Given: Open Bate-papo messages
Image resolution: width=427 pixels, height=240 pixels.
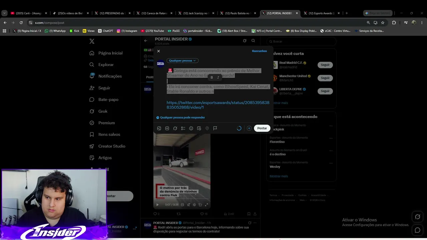Looking at the screenshot, I should click(x=104, y=100).
